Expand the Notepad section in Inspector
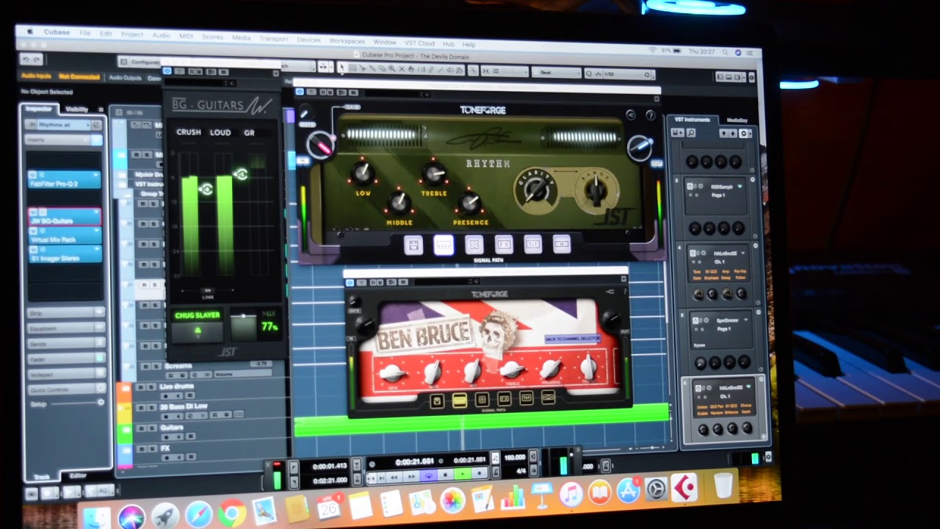 click(66, 375)
